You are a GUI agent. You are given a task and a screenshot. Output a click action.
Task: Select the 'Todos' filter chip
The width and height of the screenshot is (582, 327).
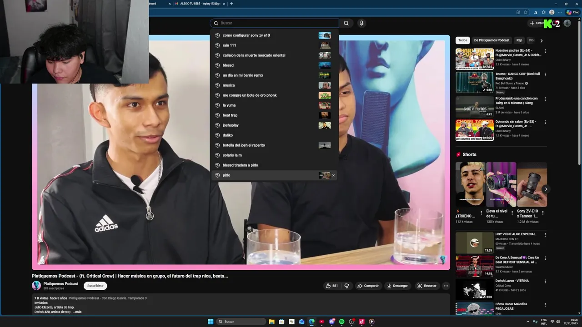coord(462,40)
